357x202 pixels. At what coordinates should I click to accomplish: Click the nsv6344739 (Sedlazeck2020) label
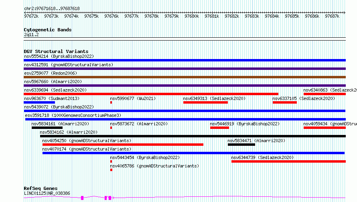pyautogui.click(x=262, y=157)
